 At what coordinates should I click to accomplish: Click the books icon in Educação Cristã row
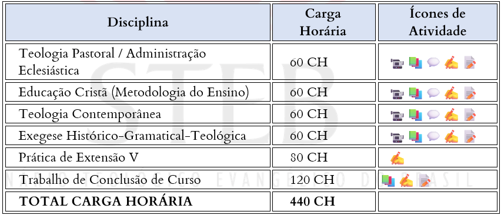[x=415, y=93]
